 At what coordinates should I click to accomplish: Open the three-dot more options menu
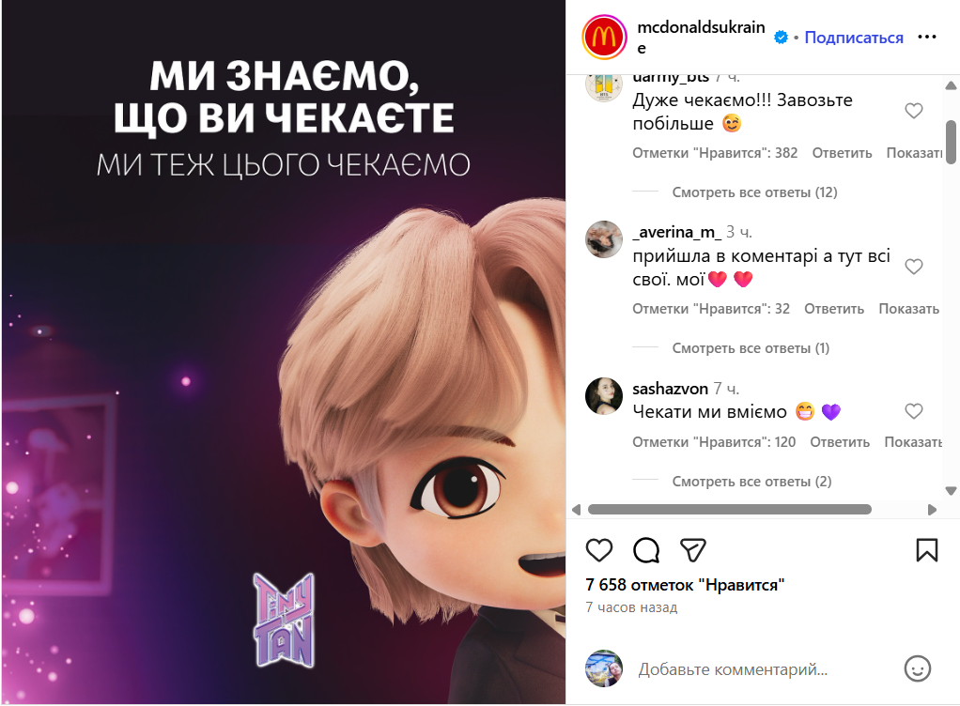pos(927,38)
